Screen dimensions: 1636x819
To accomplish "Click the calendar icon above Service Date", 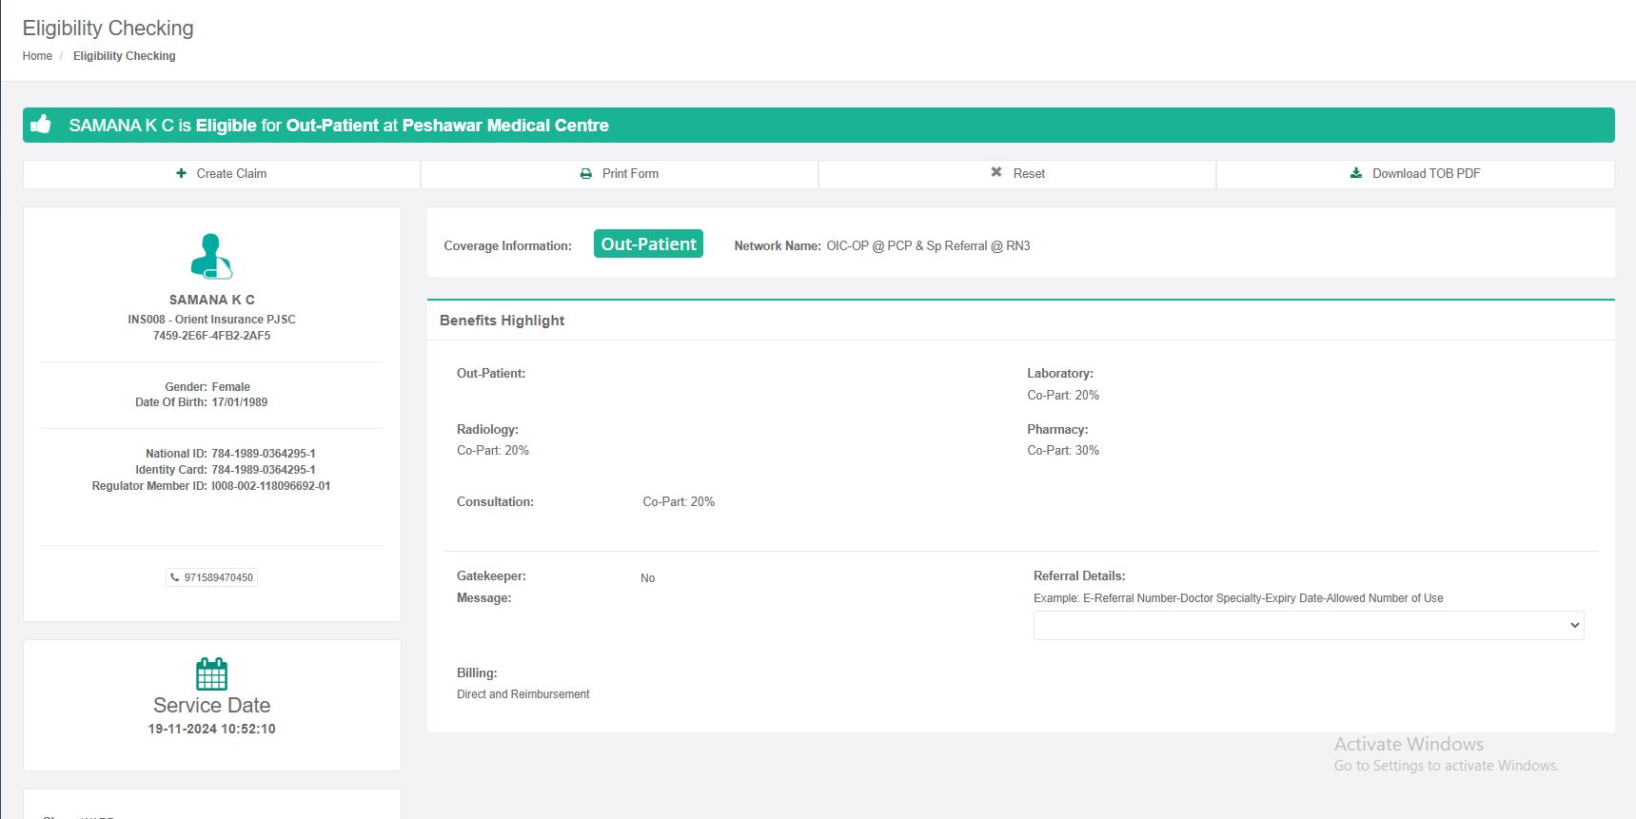I will click(x=211, y=673).
